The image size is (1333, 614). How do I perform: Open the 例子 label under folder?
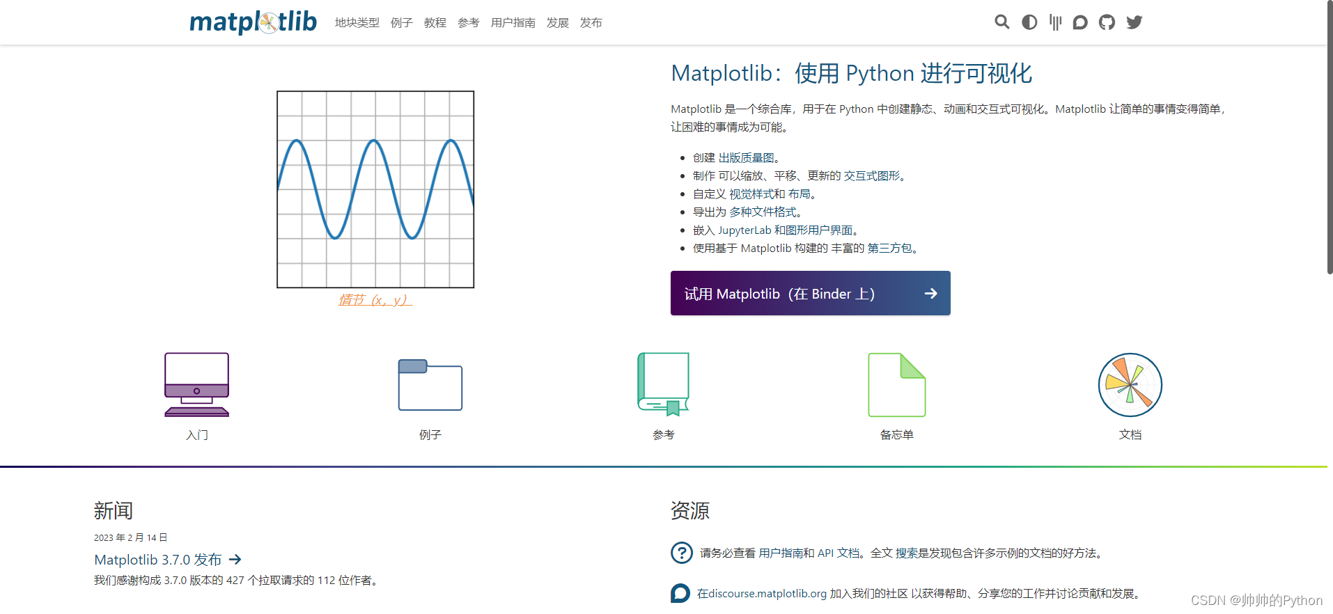[430, 435]
